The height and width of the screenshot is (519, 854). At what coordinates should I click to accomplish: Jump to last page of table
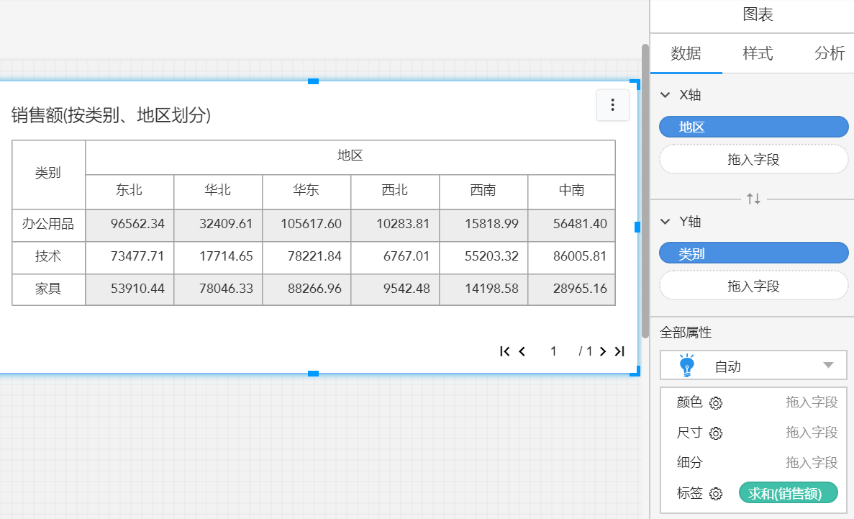[619, 351]
